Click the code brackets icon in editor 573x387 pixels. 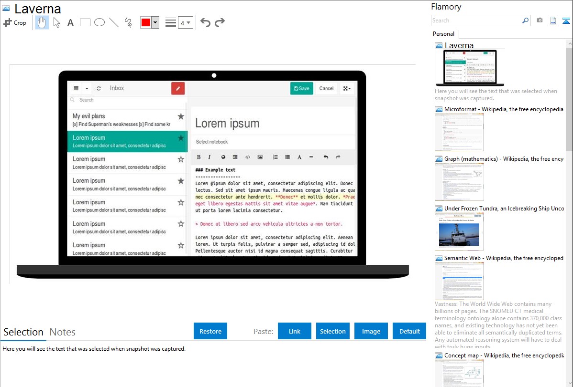coord(248,157)
